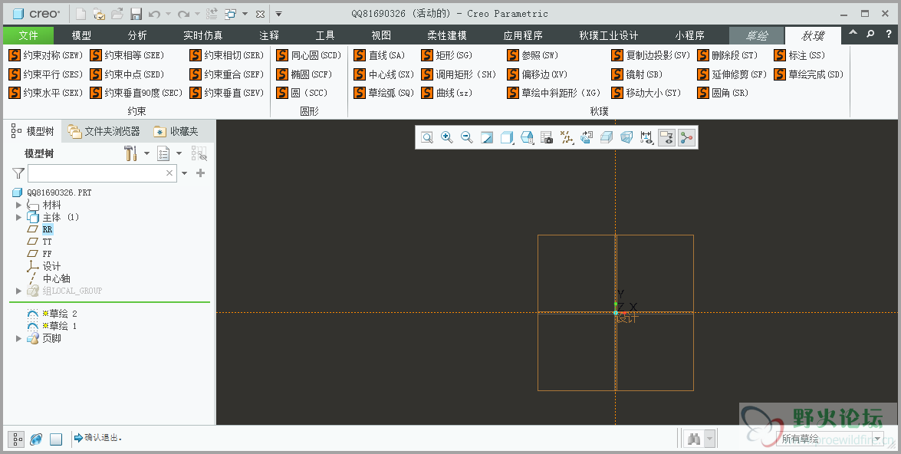This screenshot has height=454, width=901.
Task: Click the 草绘完成 (SD) button
Action: 808,74
